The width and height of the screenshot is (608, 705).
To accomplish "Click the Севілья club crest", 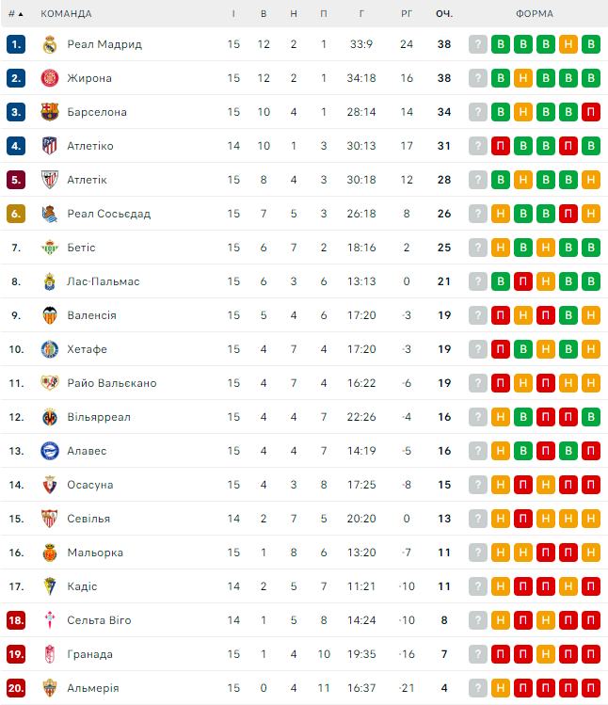I will tap(50, 519).
